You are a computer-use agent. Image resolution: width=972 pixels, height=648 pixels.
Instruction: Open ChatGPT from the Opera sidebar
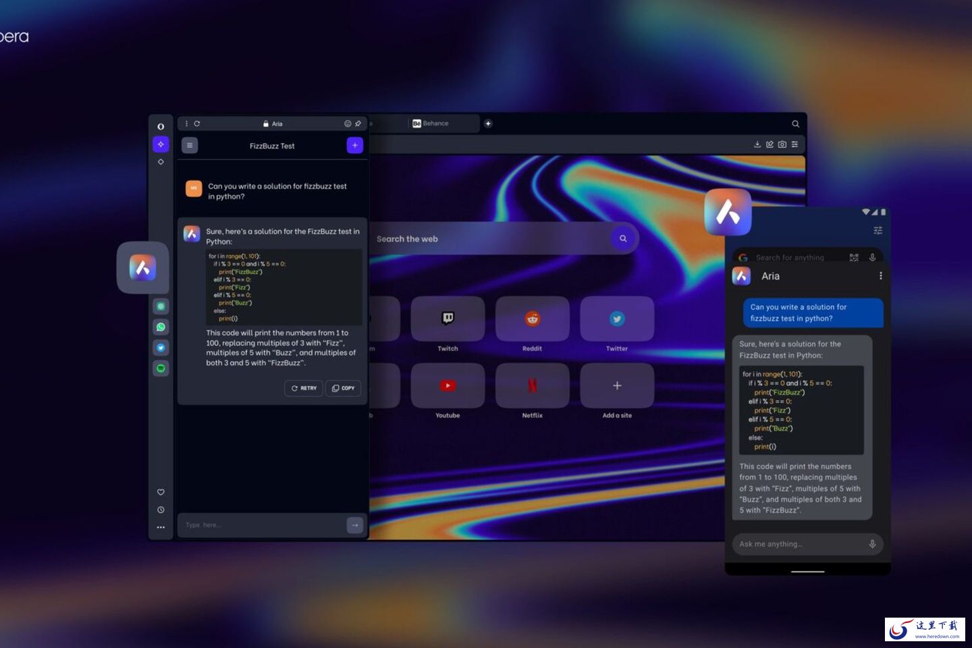pyautogui.click(x=161, y=306)
